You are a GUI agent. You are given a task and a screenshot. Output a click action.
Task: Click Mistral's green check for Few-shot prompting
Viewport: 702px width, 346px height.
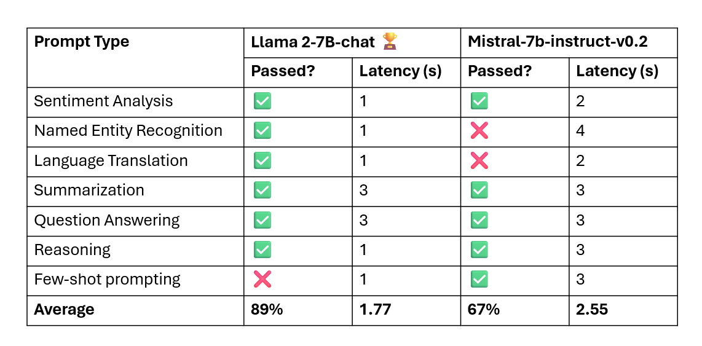coord(479,280)
